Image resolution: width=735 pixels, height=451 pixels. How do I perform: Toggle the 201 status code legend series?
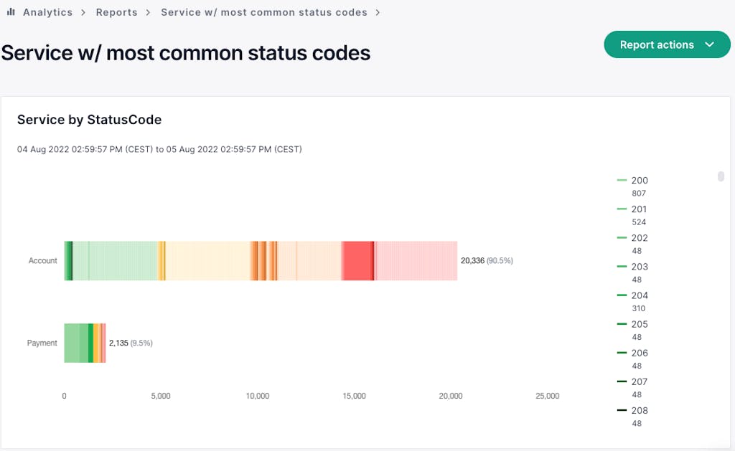tap(640, 209)
